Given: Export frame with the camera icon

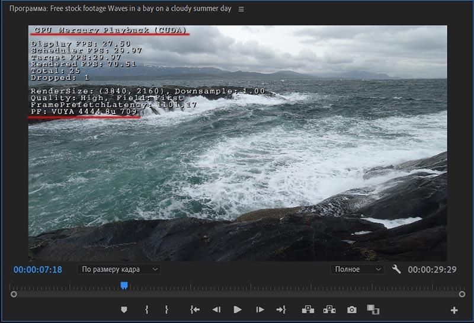Looking at the screenshot, I should 351,309.
